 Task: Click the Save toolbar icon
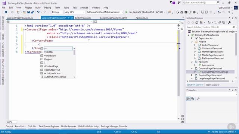click(28, 12)
